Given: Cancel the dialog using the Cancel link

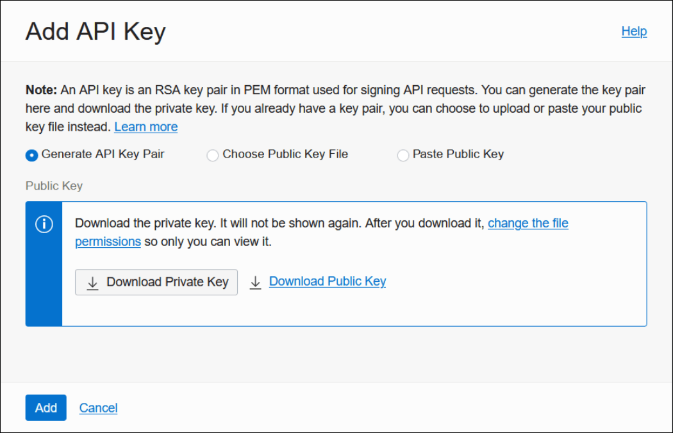Looking at the screenshot, I should pos(98,407).
